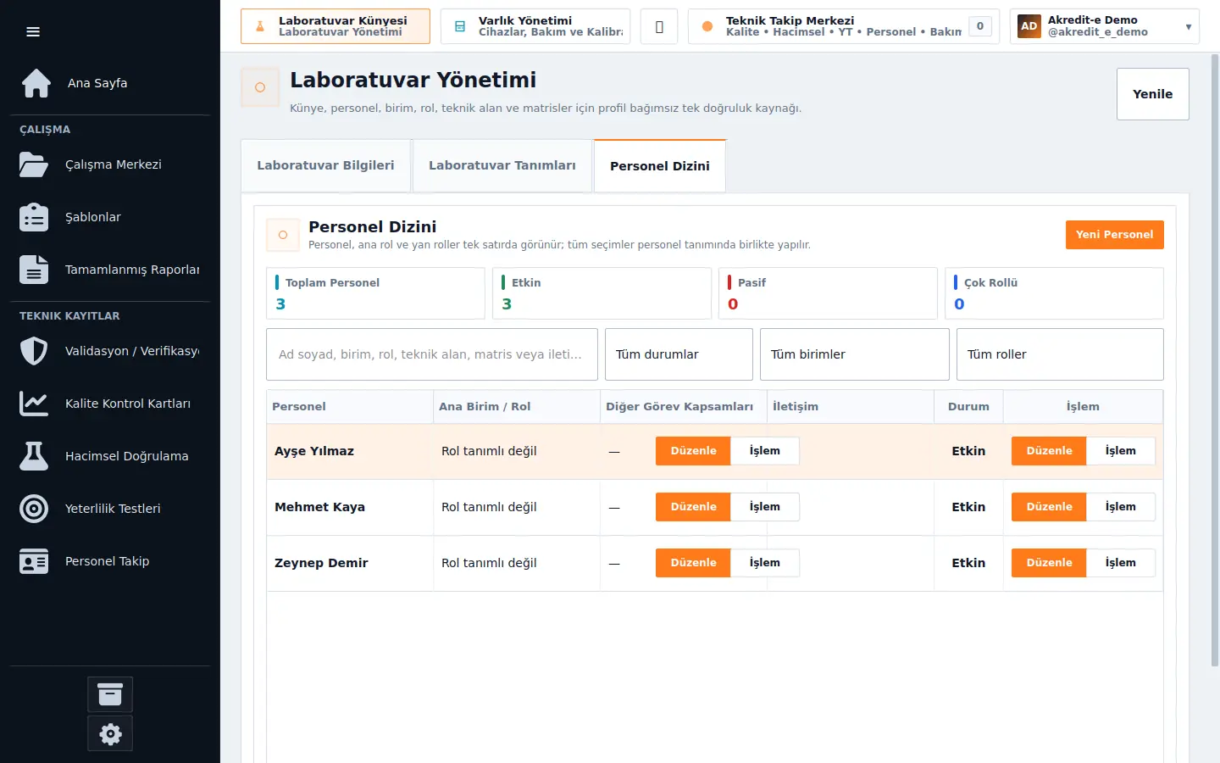Click the archive box icon in sidebar
The width and height of the screenshot is (1220, 763).
click(x=110, y=694)
